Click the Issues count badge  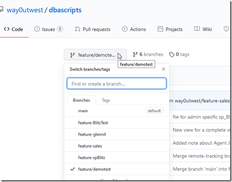(x=60, y=29)
